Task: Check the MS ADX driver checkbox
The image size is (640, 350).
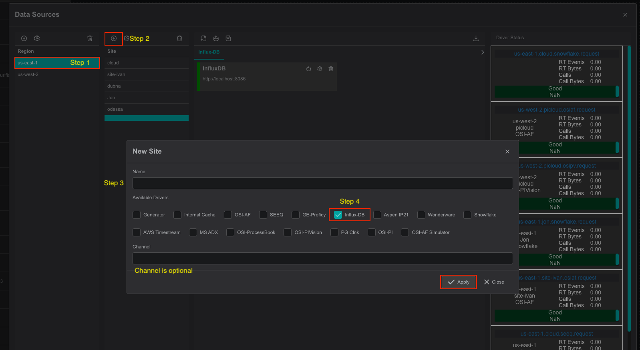Action: (193, 232)
